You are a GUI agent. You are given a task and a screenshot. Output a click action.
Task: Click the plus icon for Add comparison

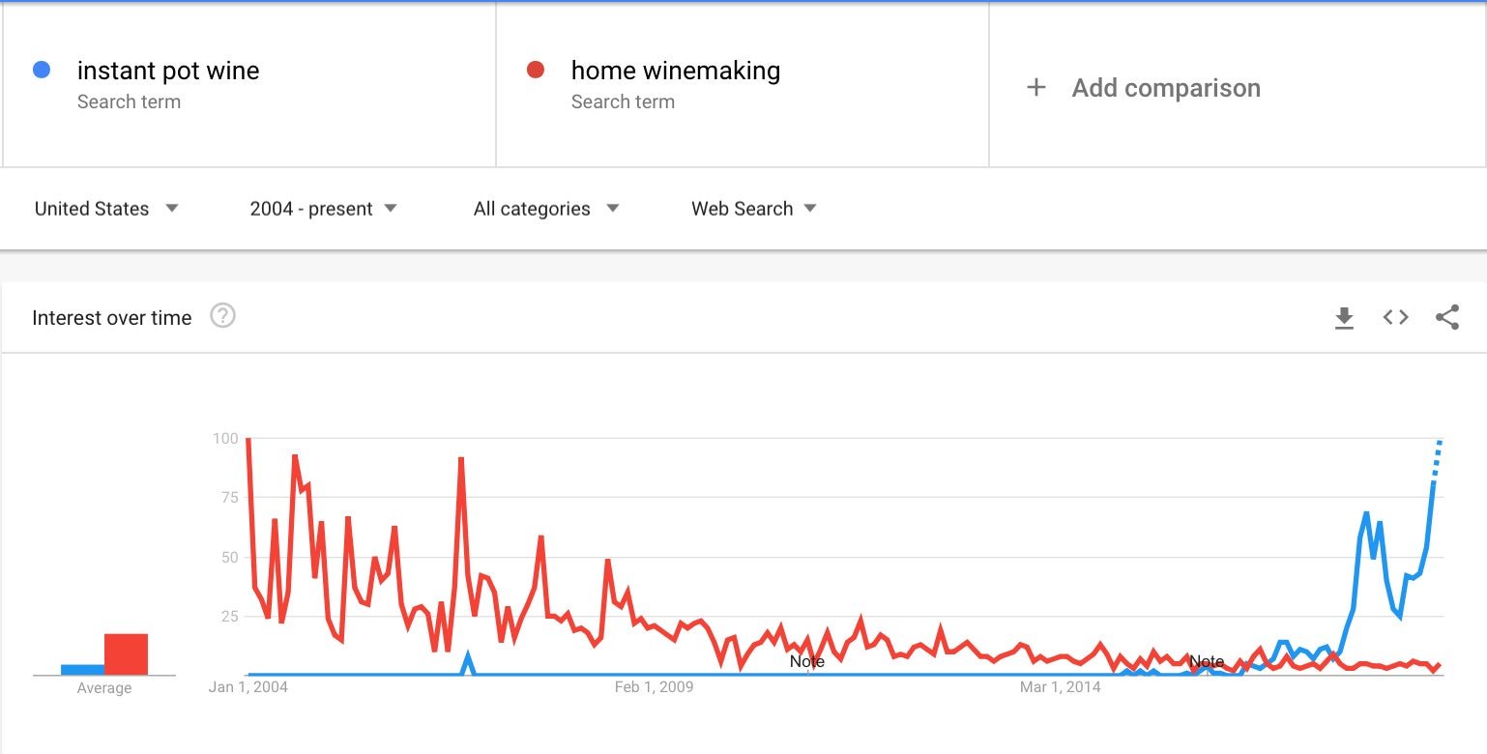click(1035, 88)
